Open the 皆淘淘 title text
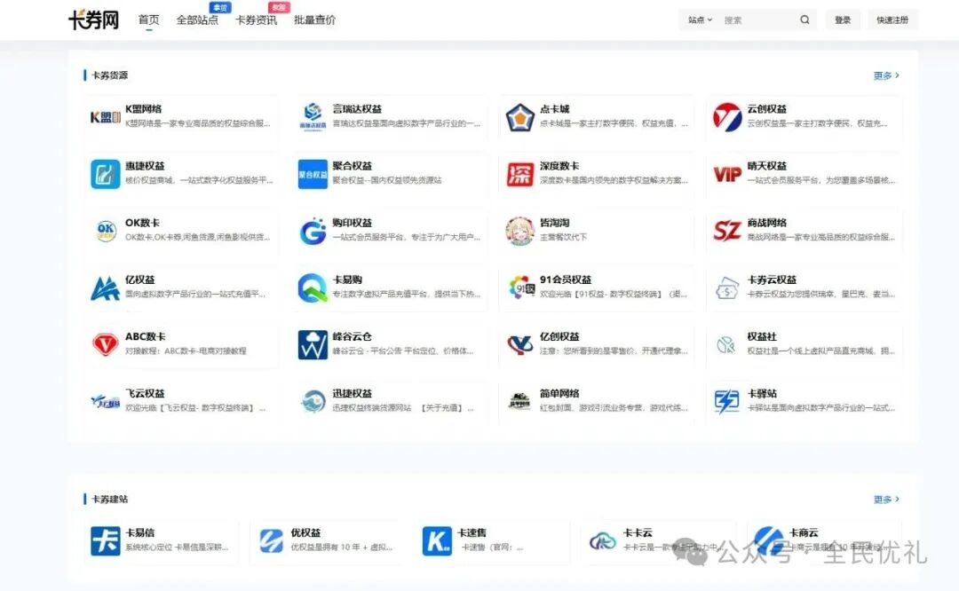Viewport: 959px width, 591px height. (x=555, y=223)
